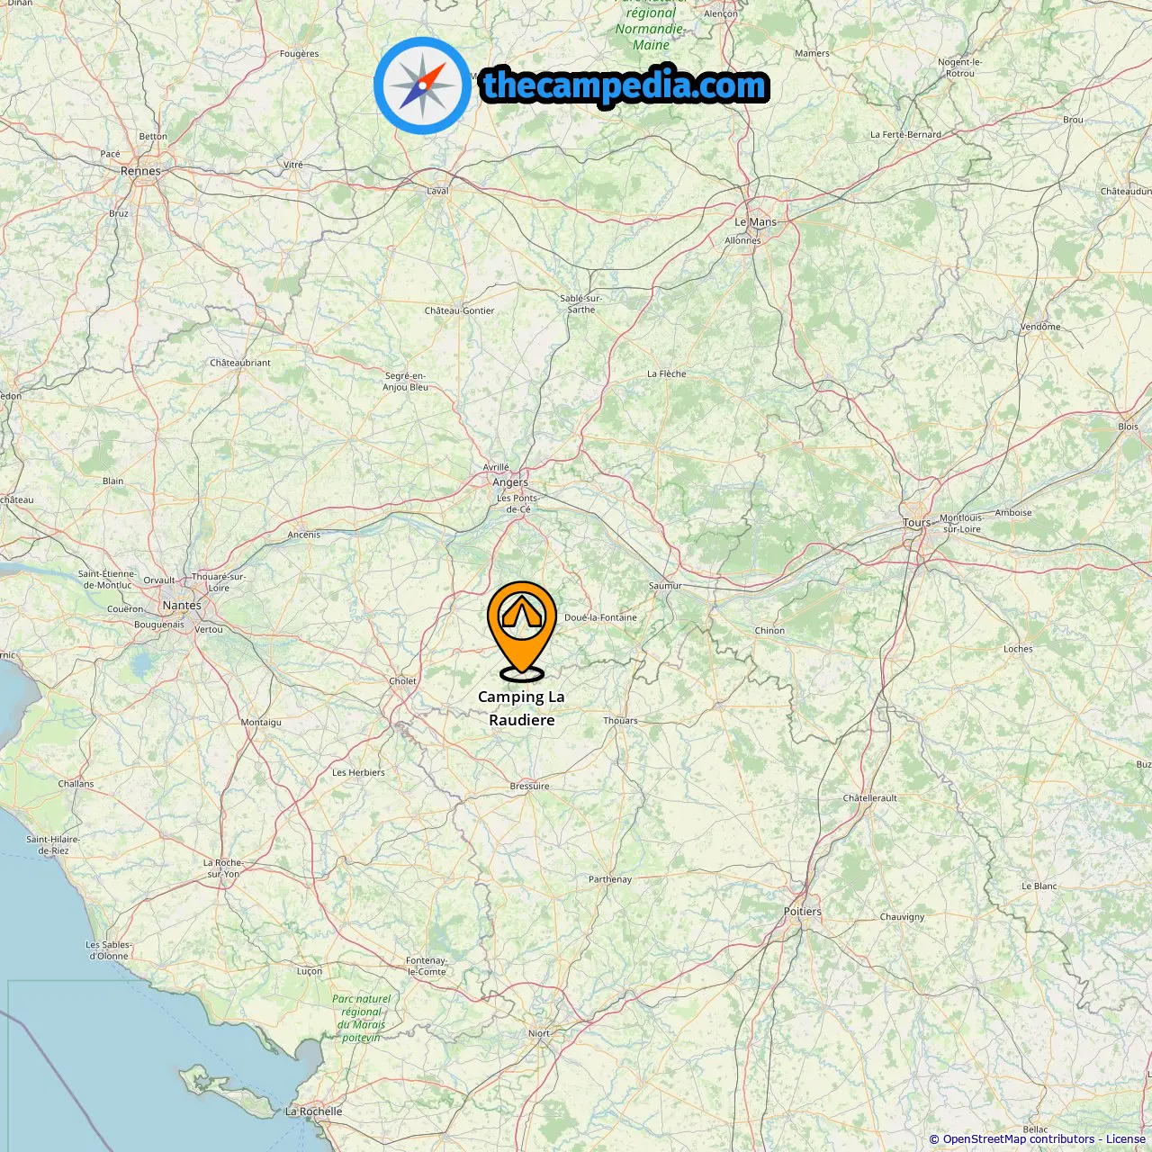Viewport: 1152px width, 1152px height.
Task: Click the Niort town label
Action: coord(539,1033)
